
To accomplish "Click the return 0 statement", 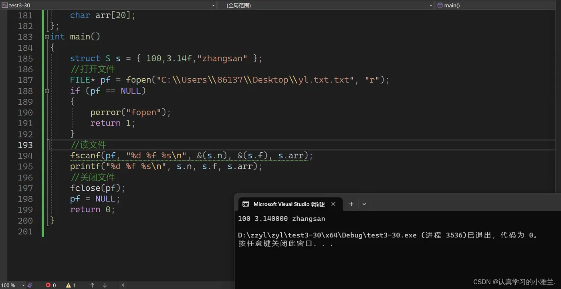I will coord(93,209).
